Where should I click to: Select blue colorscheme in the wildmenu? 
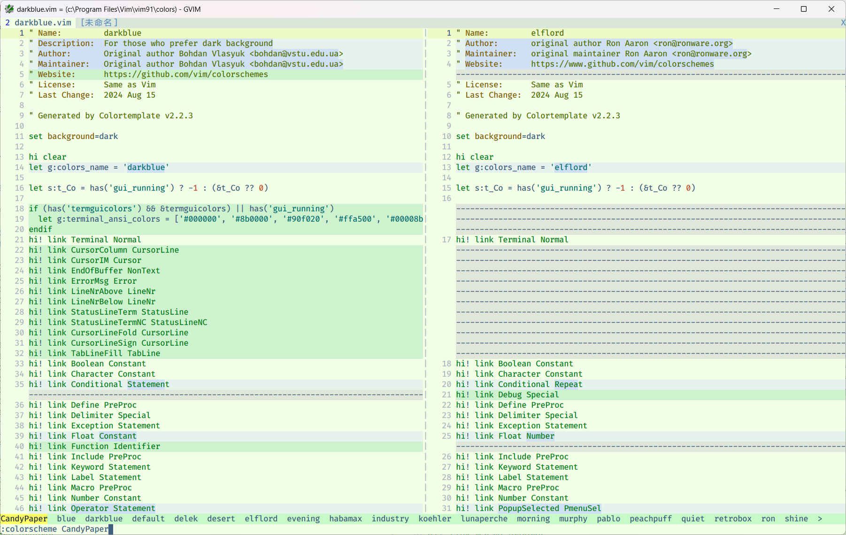pyautogui.click(x=66, y=519)
